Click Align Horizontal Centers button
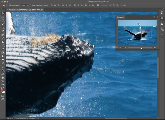The image size is (165, 120). coord(66,5)
